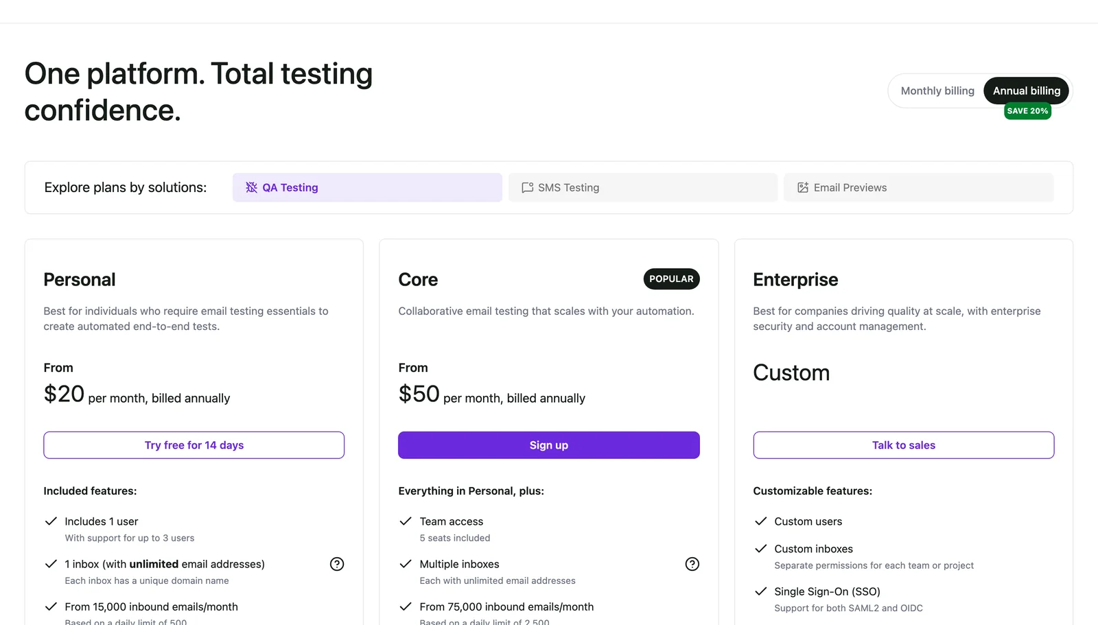Click 'Separate permissions for each team or project'
1098x625 pixels.
pyautogui.click(x=874, y=565)
